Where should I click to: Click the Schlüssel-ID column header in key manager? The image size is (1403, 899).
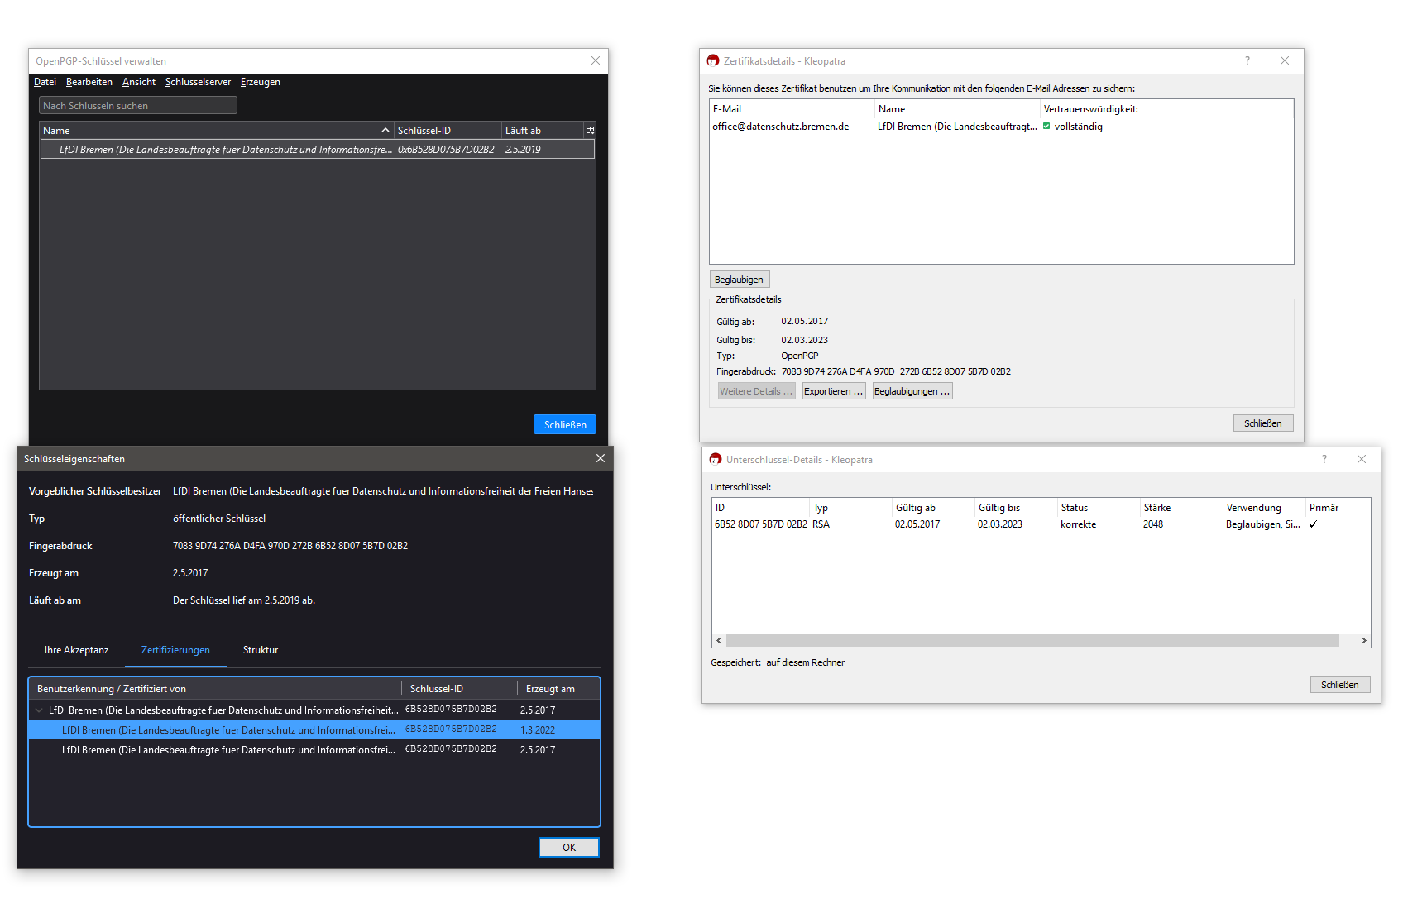pos(448,131)
